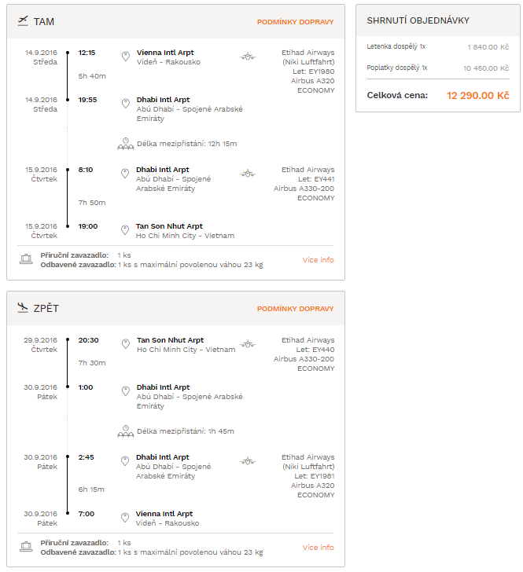Open Podmínky dopravy for the TAM flight
The height and width of the screenshot is (572, 523).
pos(295,22)
